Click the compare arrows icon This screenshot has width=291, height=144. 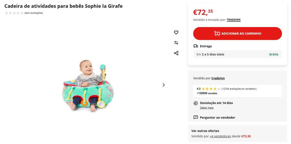point(176,43)
